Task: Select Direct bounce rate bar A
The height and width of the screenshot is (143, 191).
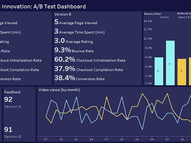Action: pos(159,71)
